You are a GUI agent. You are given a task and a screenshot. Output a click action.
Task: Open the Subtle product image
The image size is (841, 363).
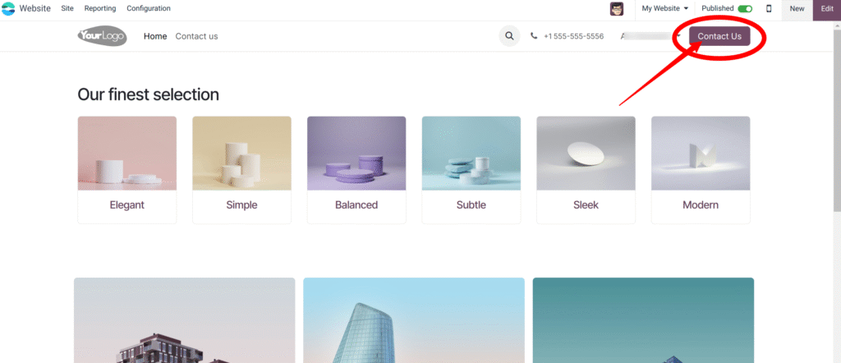pos(471,154)
